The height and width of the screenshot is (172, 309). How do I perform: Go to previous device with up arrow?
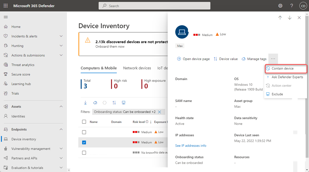(280, 18)
